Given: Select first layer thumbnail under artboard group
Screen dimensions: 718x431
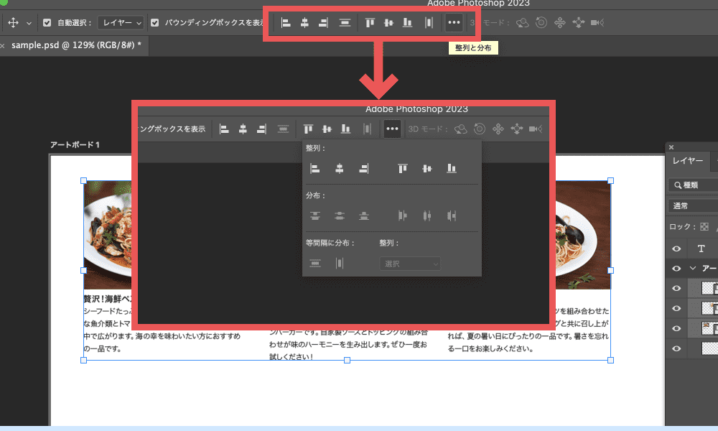Looking at the screenshot, I should click(710, 289).
